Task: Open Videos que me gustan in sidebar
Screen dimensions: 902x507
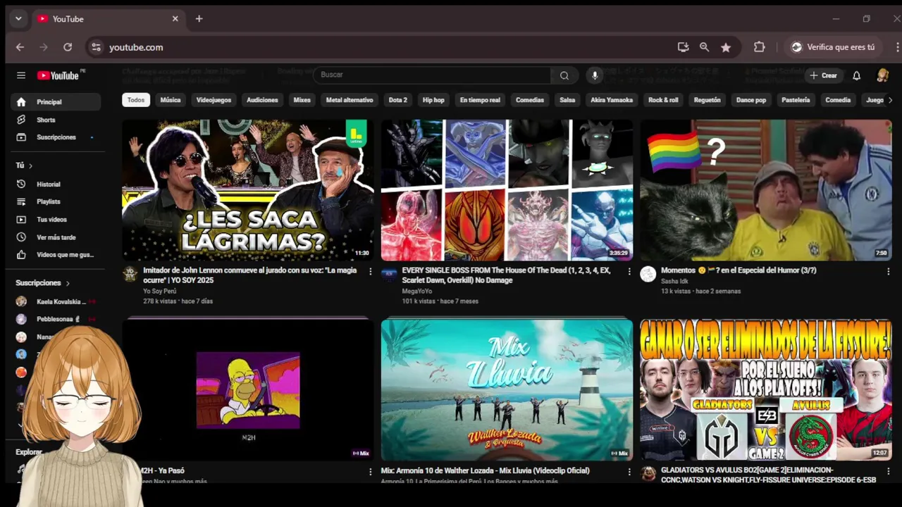Action: [56, 255]
